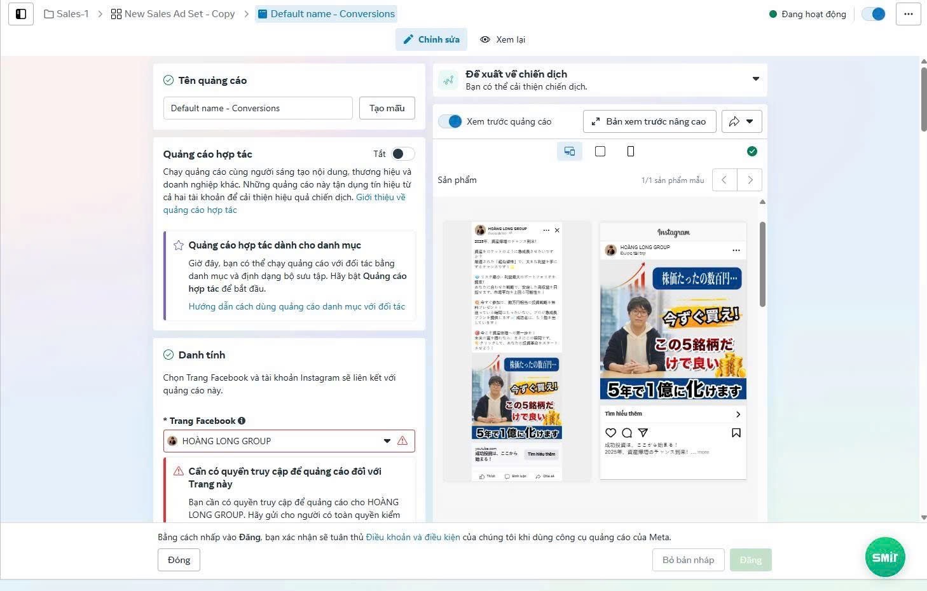Screen dimensions: 927x591
Task: Open Giới thiệu về quảng cáo hợp tác link
Action: [x=284, y=203]
